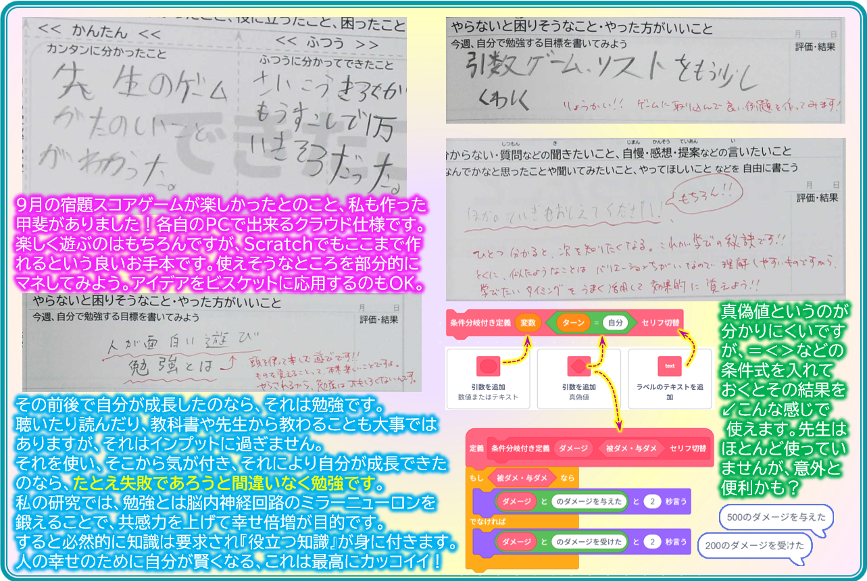
Task: Click the seconds value 2 in the second say block
Action: [653, 542]
